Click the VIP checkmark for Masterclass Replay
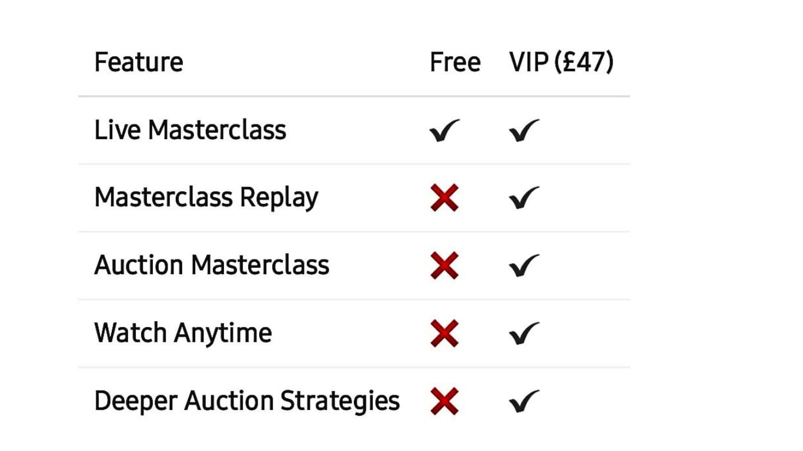Viewport: 803px width, 451px height. coord(524,198)
